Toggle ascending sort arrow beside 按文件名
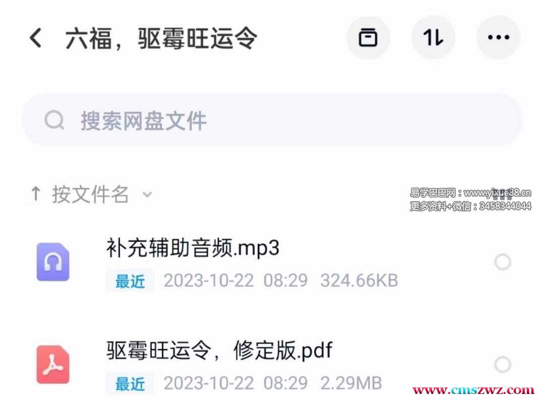Image resolution: width=539 pixels, height=399 pixels. pyautogui.click(x=36, y=194)
